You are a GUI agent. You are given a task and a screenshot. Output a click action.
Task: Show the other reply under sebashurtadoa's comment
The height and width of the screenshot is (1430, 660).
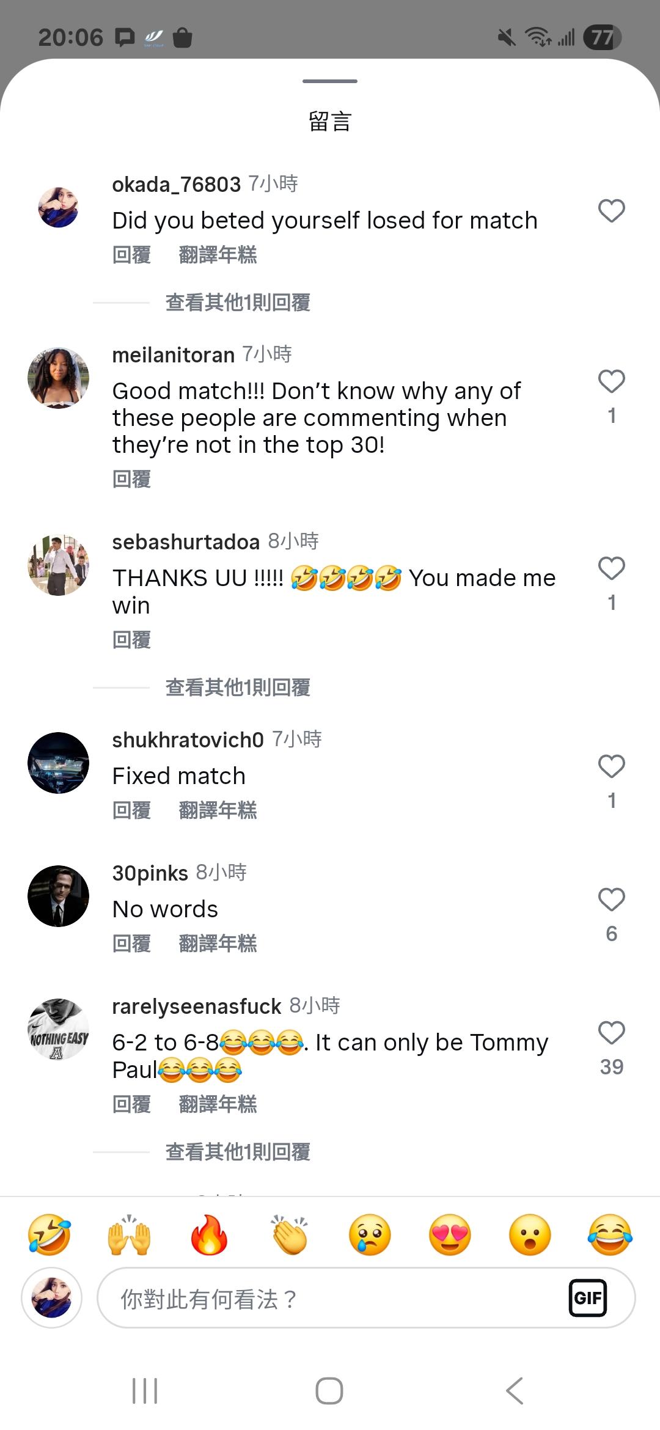238,687
